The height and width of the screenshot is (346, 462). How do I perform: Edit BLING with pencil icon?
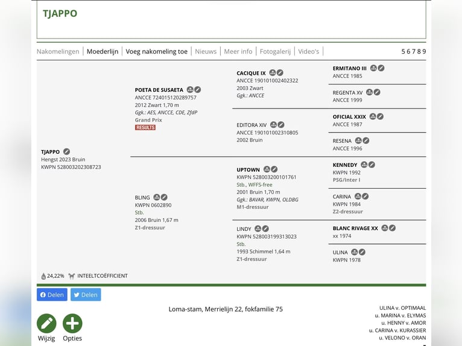(x=165, y=197)
